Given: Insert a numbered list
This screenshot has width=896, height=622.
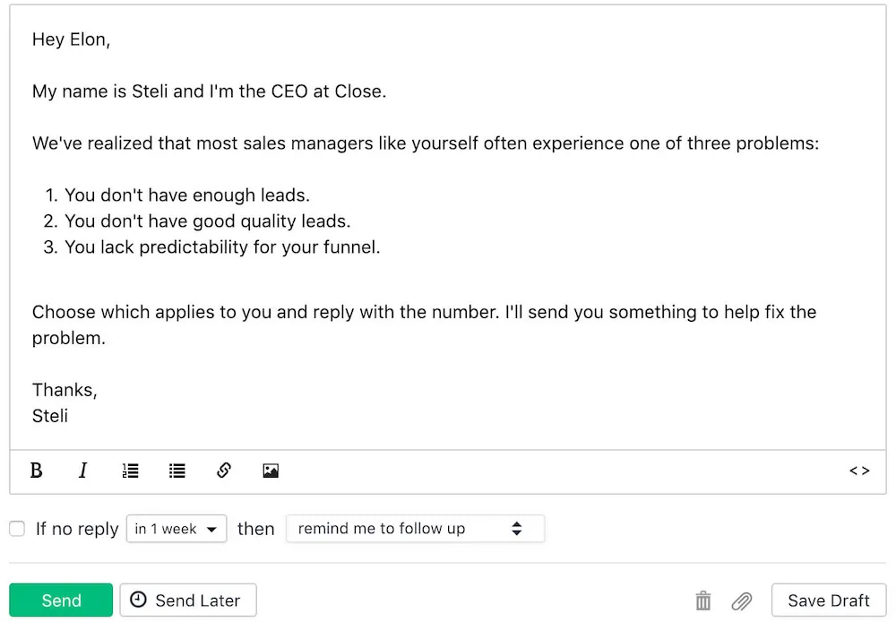Looking at the screenshot, I should 130,471.
